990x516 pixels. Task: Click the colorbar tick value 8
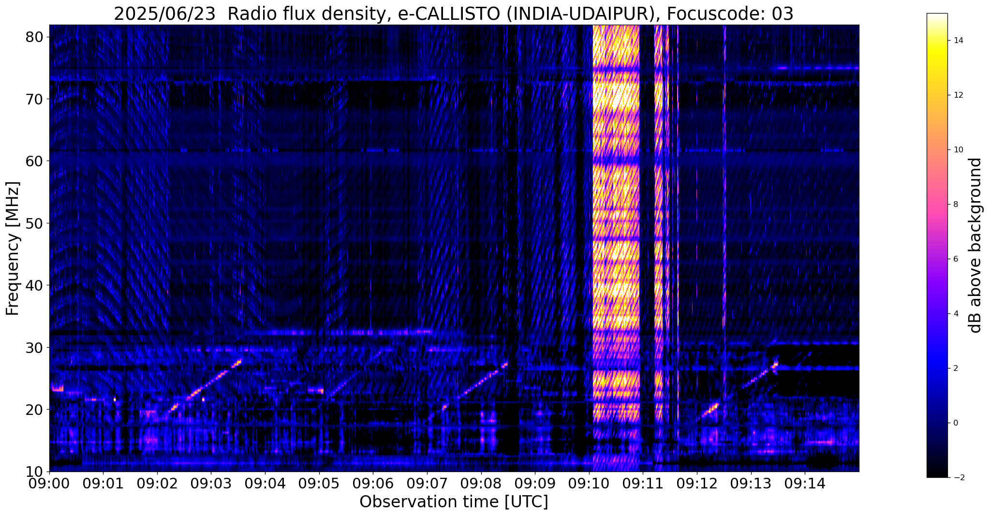pyautogui.click(x=955, y=205)
